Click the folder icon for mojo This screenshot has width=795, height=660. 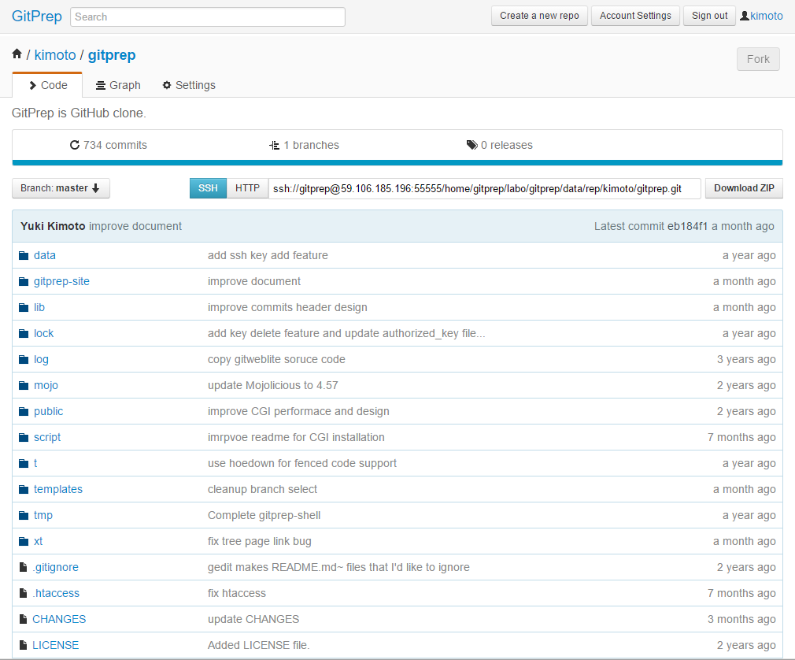click(x=24, y=385)
